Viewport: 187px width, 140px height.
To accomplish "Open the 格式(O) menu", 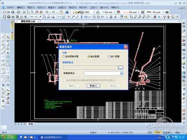I will (x=42, y=7).
